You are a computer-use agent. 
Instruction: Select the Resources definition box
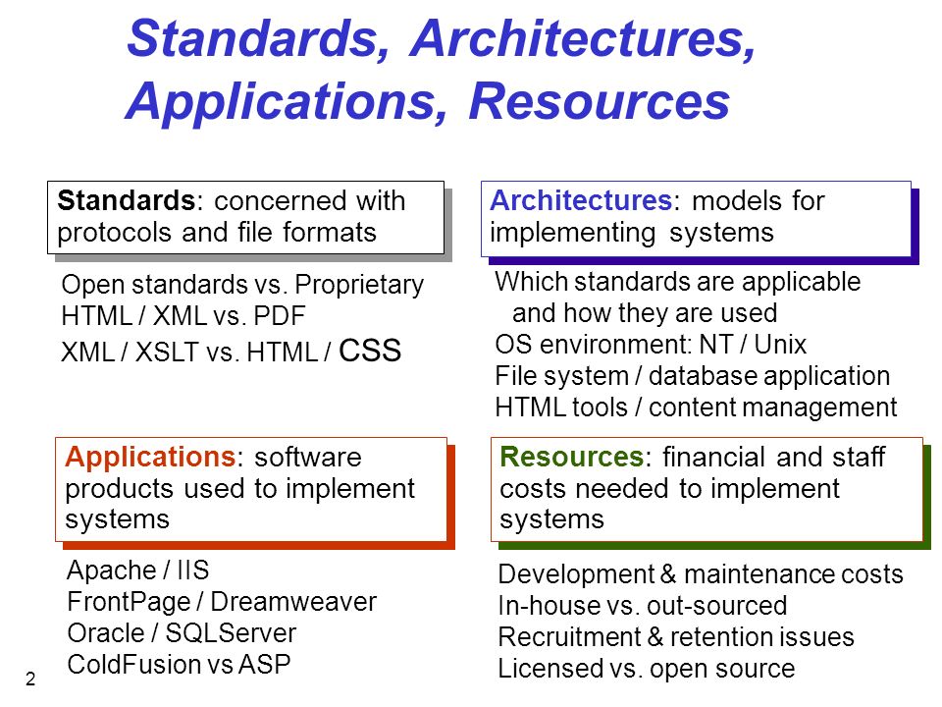pos(706,489)
